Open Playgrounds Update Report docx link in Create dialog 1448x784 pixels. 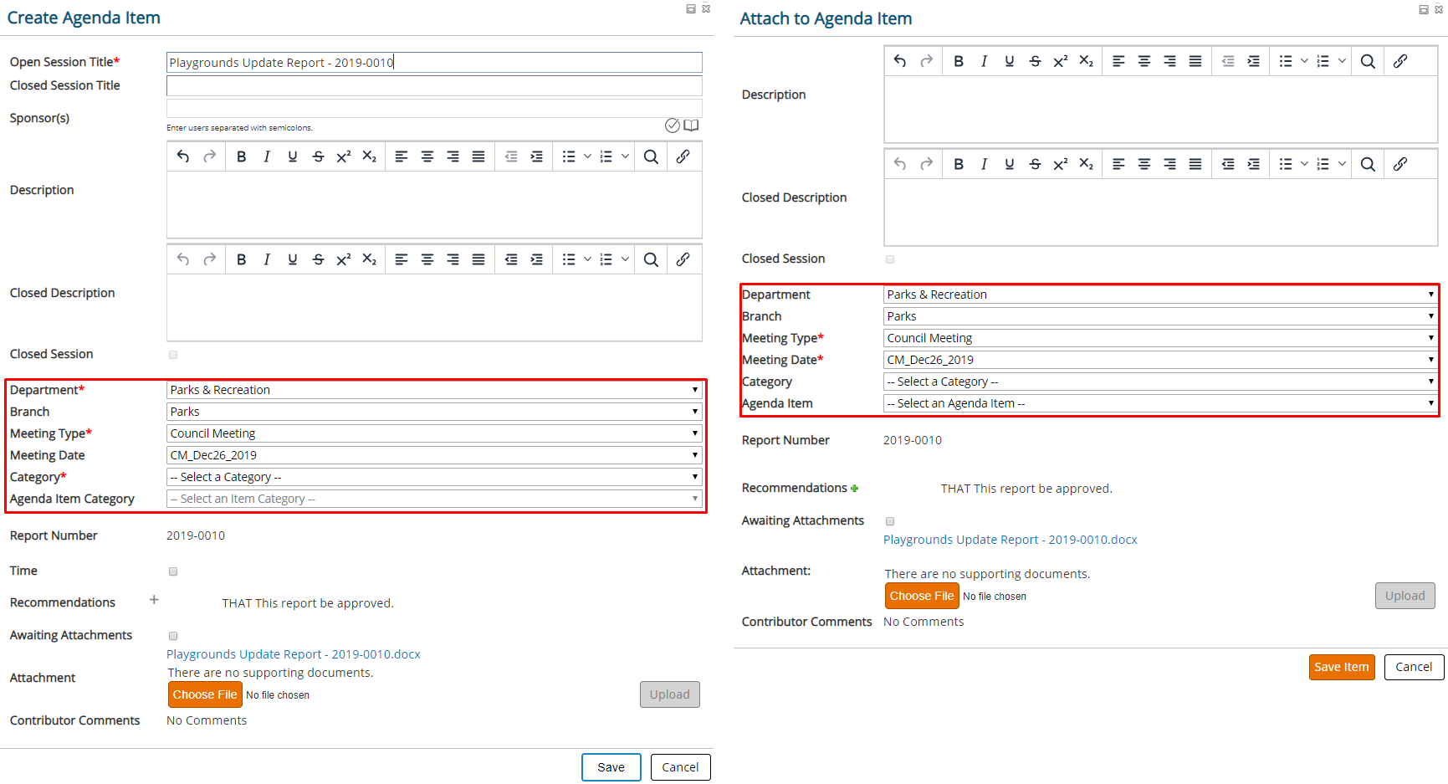pos(294,654)
